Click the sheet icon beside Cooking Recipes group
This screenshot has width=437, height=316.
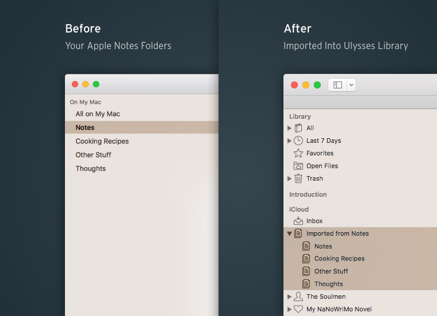pyautogui.click(x=306, y=259)
